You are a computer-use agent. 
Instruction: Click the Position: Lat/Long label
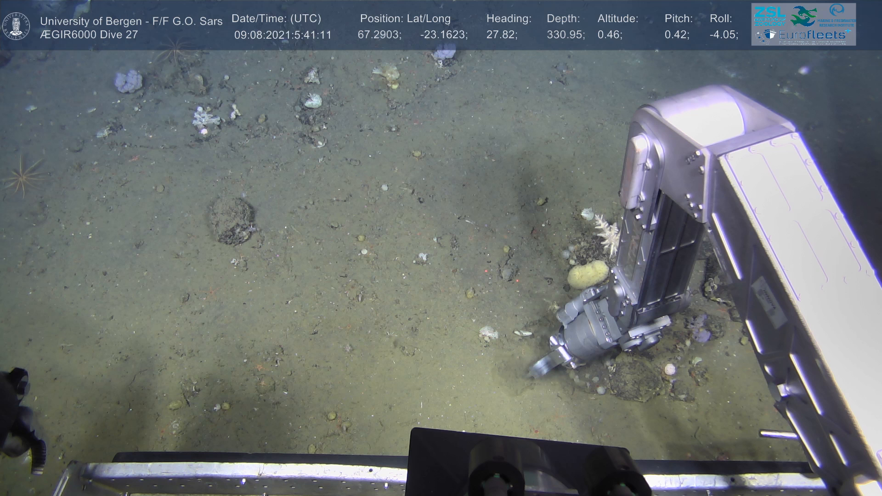(x=405, y=19)
